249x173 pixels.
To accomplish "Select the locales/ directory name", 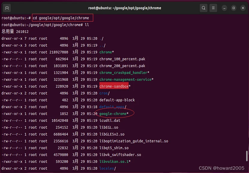I will (x=108, y=168).
